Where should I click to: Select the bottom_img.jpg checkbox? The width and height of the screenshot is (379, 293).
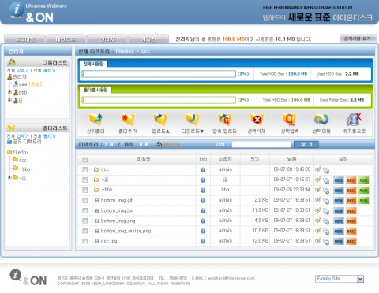pyautogui.click(x=84, y=210)
